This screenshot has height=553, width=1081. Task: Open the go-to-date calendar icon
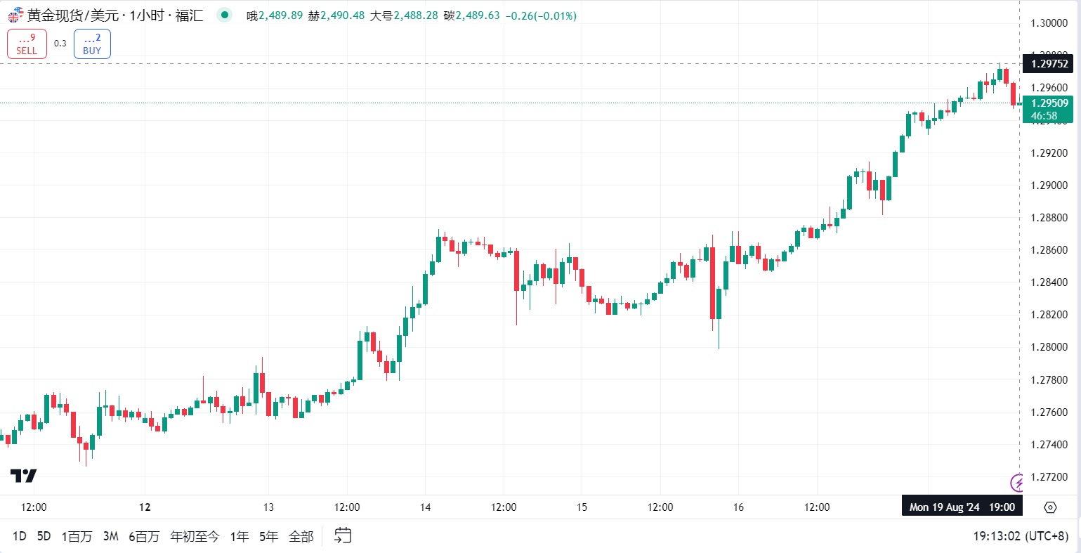coord(342,535)
